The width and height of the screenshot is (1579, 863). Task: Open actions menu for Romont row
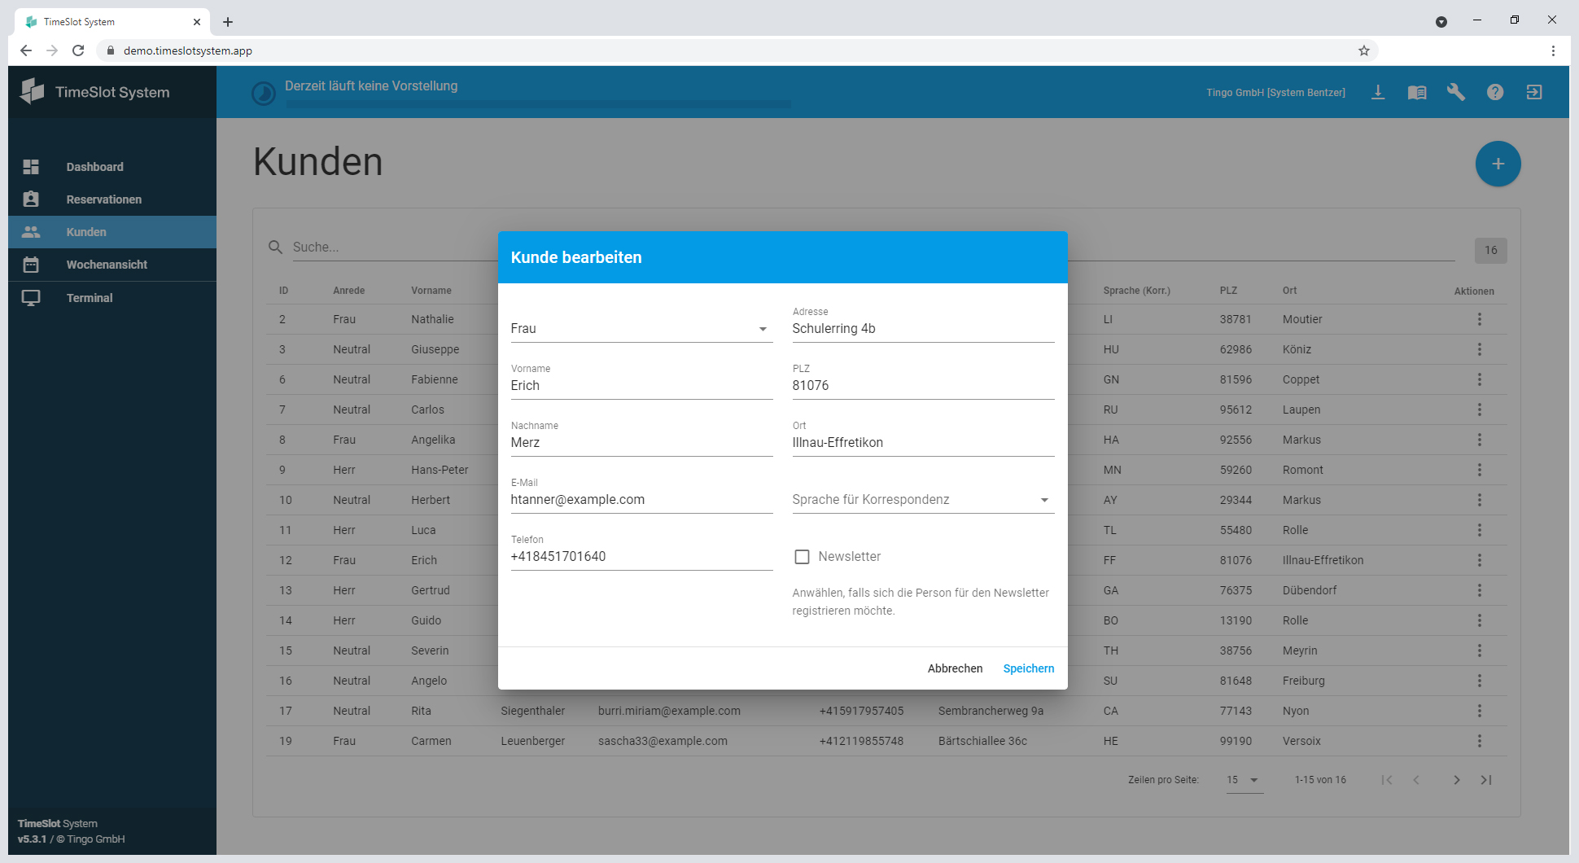point(1480,470)
